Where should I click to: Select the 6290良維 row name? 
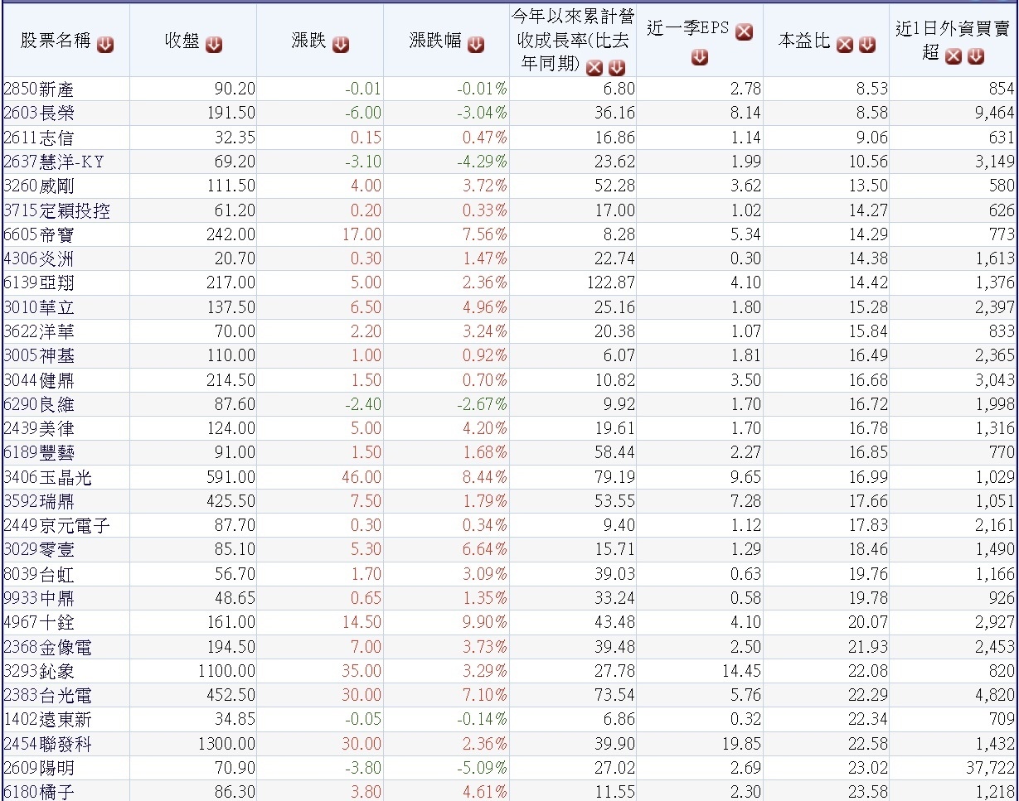38,405
